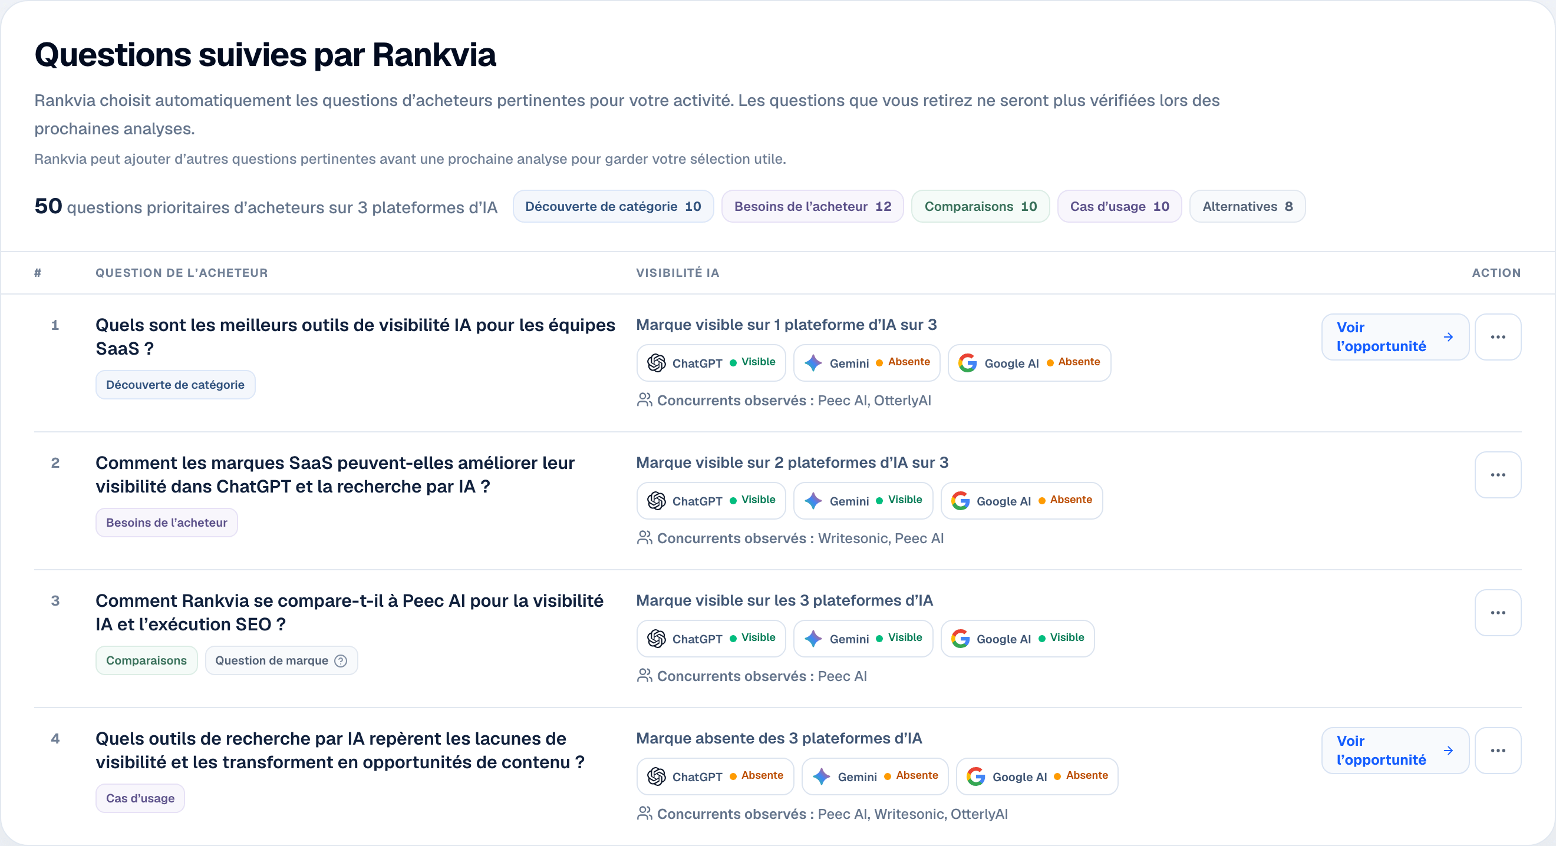
Task: Click ChatGPT icon in question 2 row
Action: (657, 501)
